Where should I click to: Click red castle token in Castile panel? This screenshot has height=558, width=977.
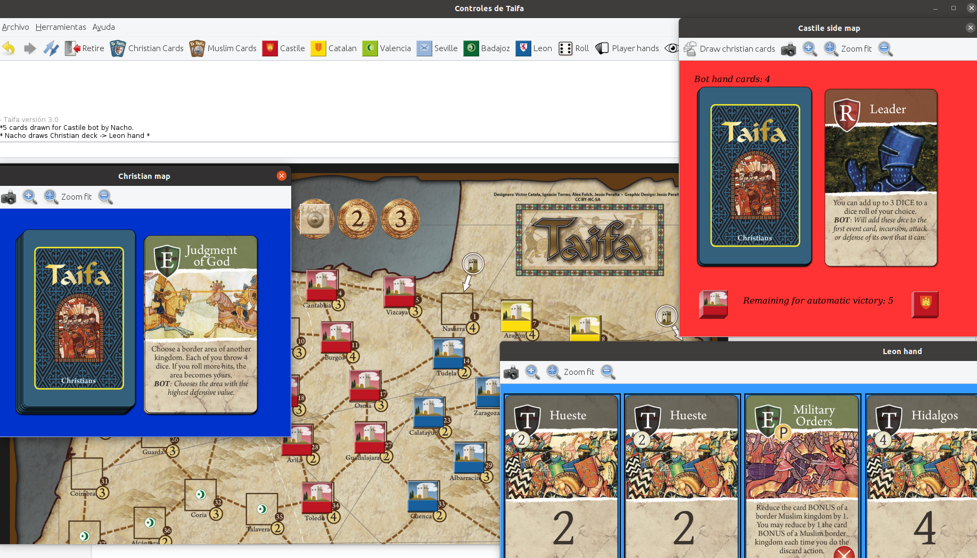click(713, 304)
